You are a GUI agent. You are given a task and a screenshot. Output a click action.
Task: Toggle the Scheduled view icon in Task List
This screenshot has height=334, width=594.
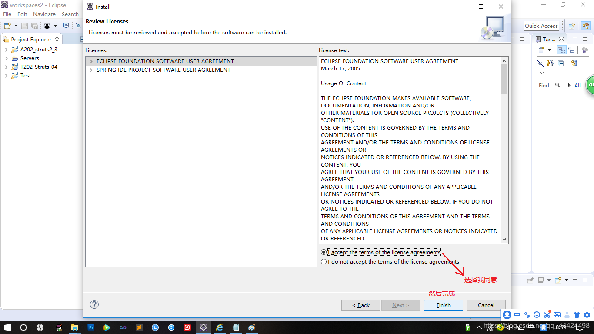coord(572,50)
